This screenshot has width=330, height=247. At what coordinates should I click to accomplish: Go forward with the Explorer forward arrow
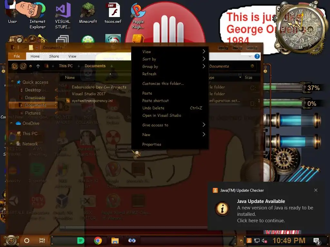pyautogui.click(x=23, y=66)
